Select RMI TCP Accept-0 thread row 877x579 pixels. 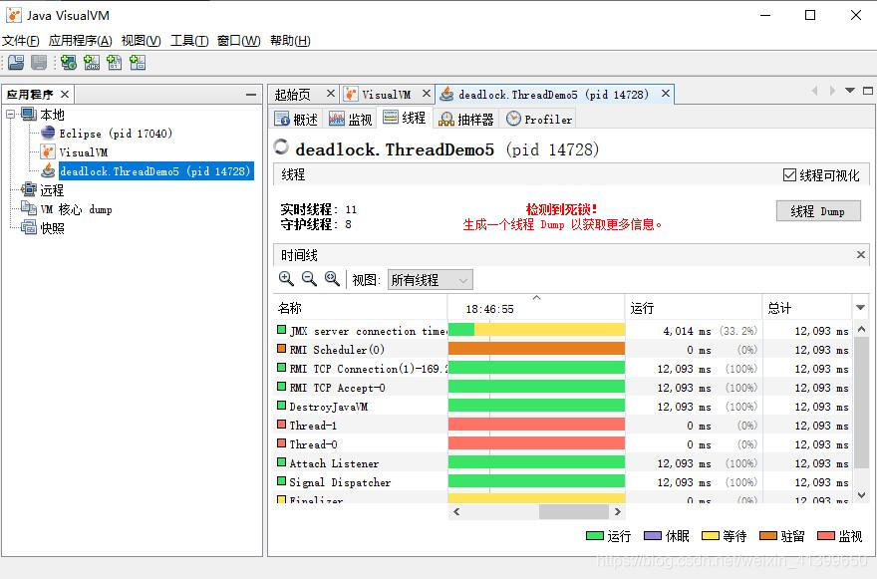(x=563, y=387)
